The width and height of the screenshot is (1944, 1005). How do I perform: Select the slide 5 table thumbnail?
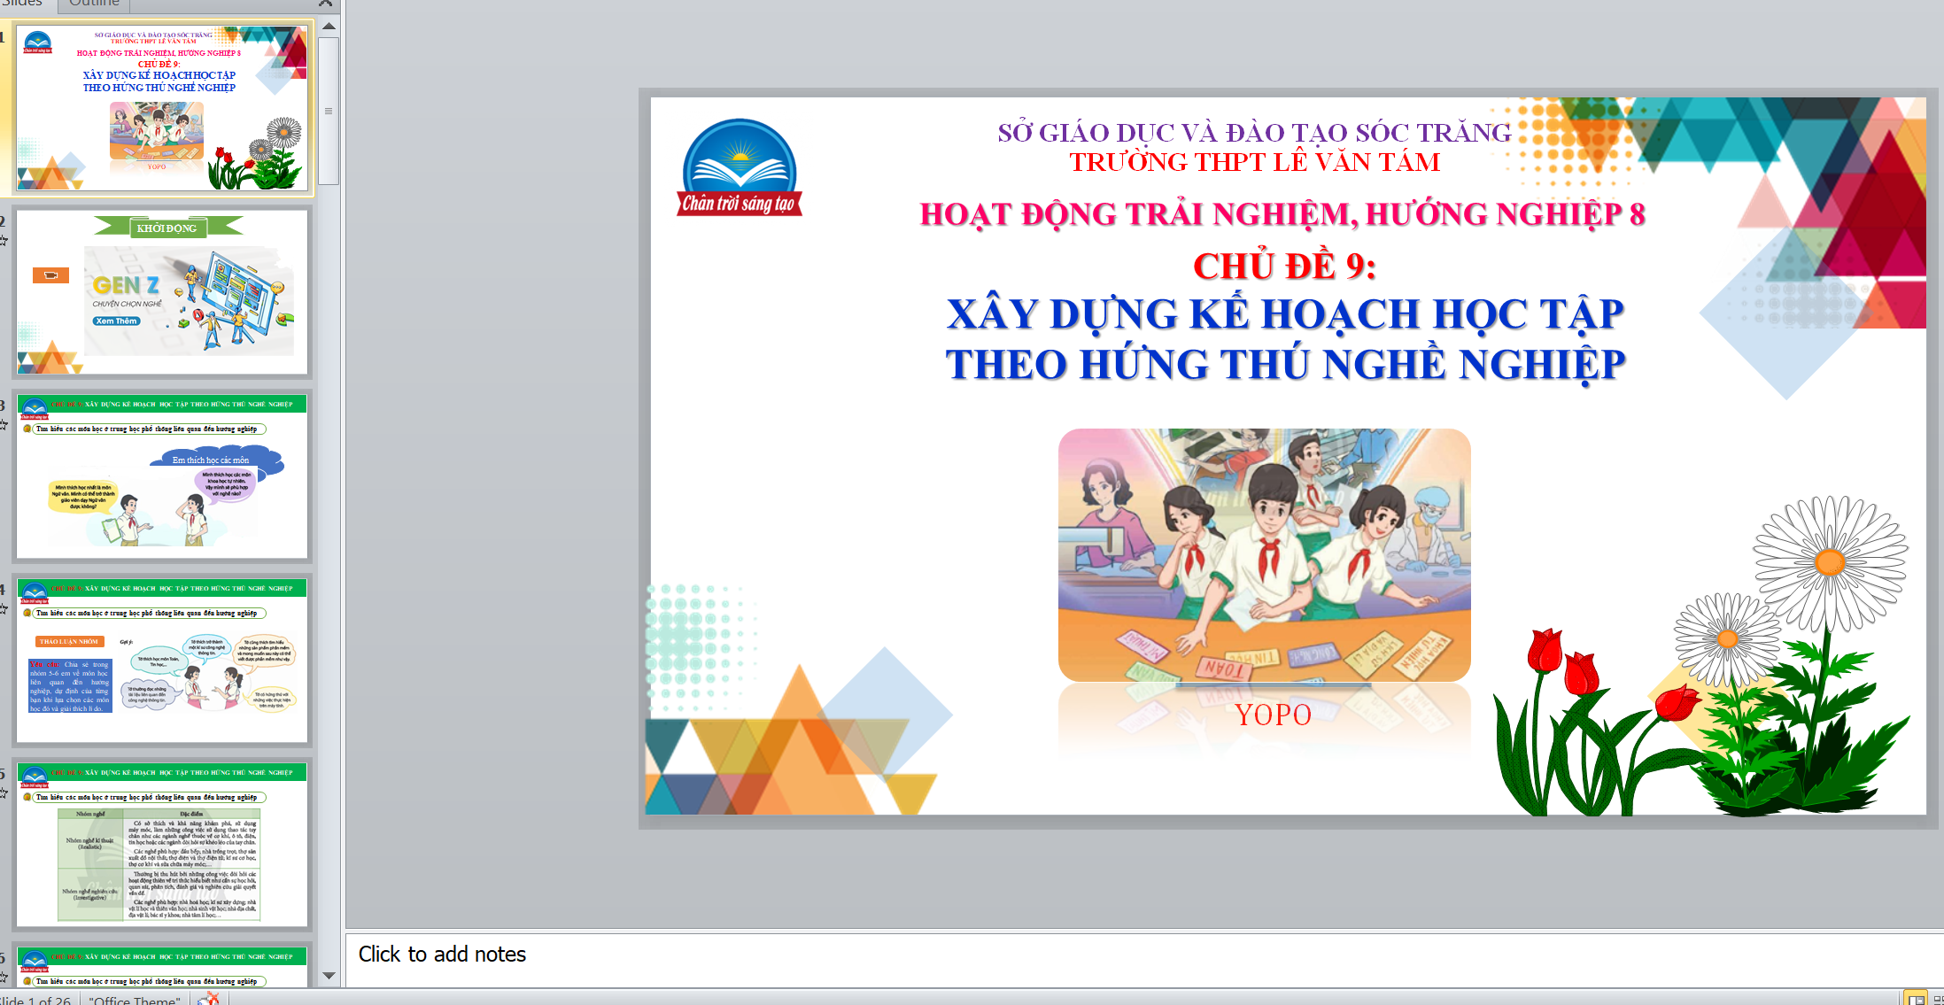[162, 845]
